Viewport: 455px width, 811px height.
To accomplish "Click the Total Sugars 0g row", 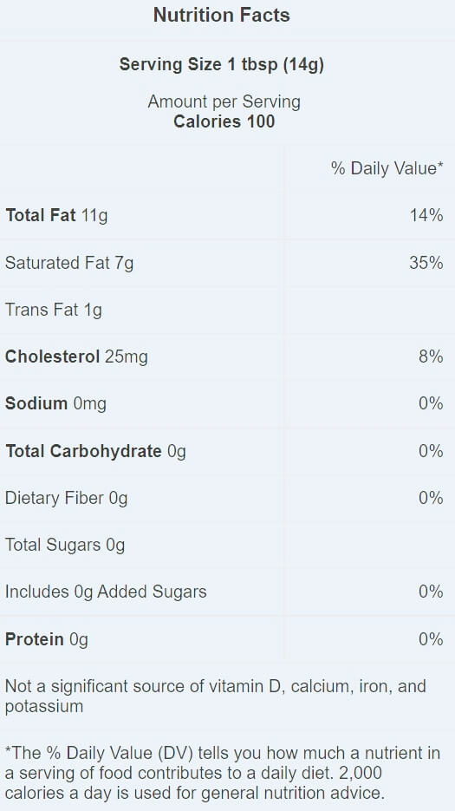I will [x=227, y=545].
